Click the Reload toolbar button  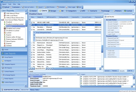pyautogui.click(x=6, y=7)
